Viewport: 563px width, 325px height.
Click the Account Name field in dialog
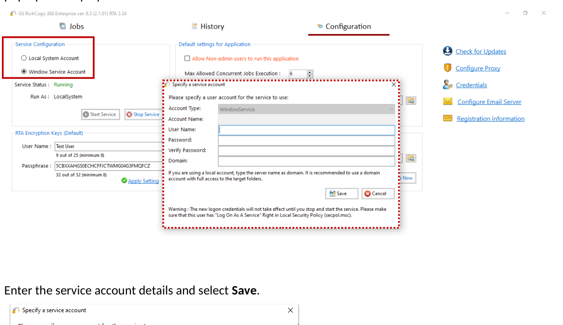pos(306,119)
